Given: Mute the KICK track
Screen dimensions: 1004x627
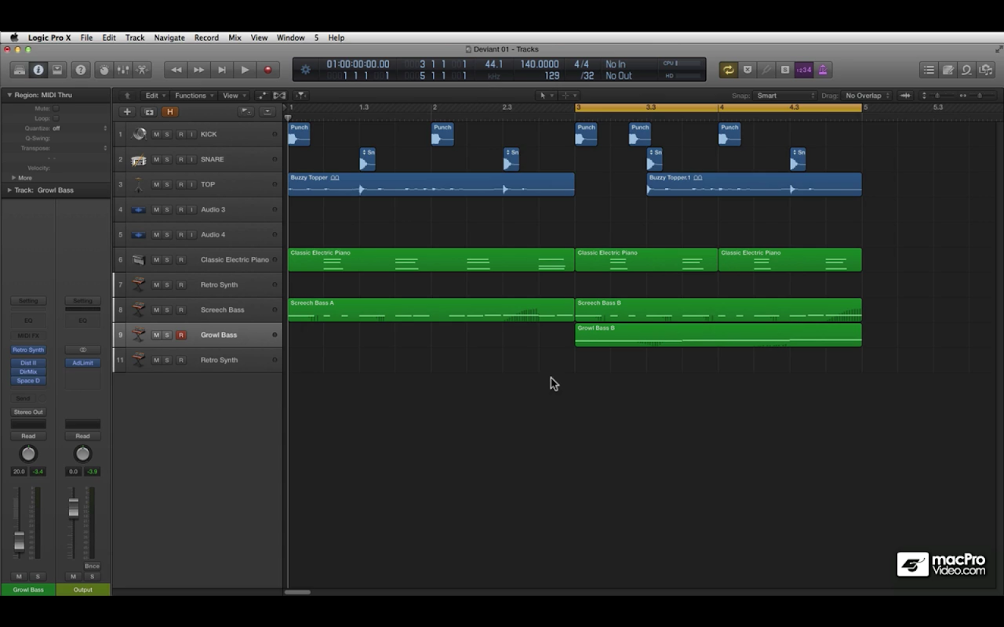Looking at the screenshot, I should [156, 134].
